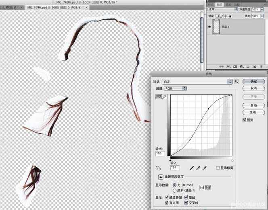Collapse the 曲线显示选项 disclosure triangle
The width and height of the screenshot is (268, 210).
tap(161, 177)
